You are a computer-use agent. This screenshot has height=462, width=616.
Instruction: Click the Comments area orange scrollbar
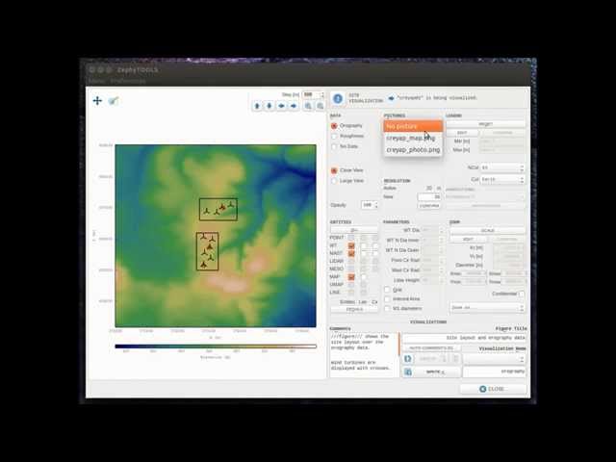pyautogui.click(x=399, y=343)
